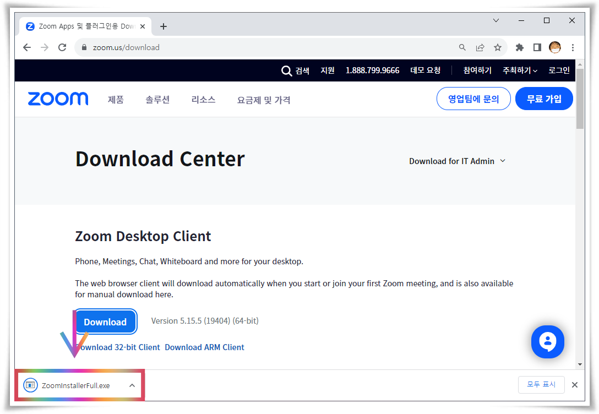
Task: Expand options for the ZoomInstallerFull.exe download
Action: [132, 385]
